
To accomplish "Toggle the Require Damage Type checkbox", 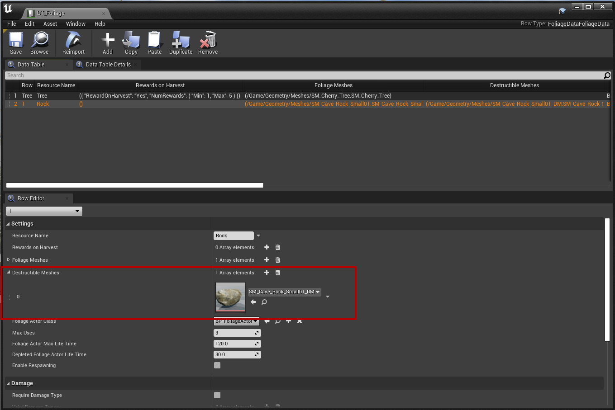I will click(217, 395).
